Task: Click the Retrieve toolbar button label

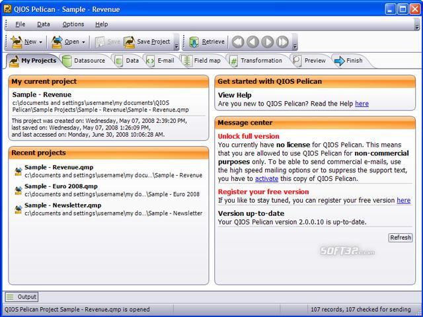Action: pyautogui.click(x=213, y=42)
